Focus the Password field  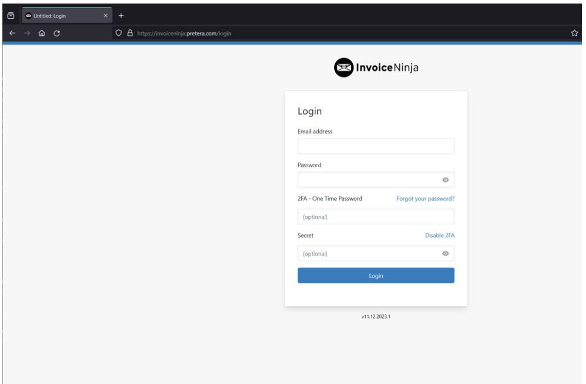pyautogui.click(x=376, y=180)
